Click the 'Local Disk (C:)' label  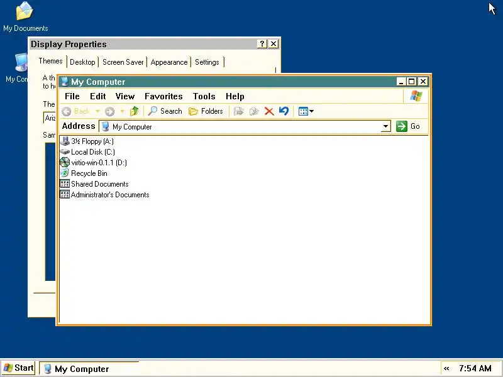click(x=93, y=152)
